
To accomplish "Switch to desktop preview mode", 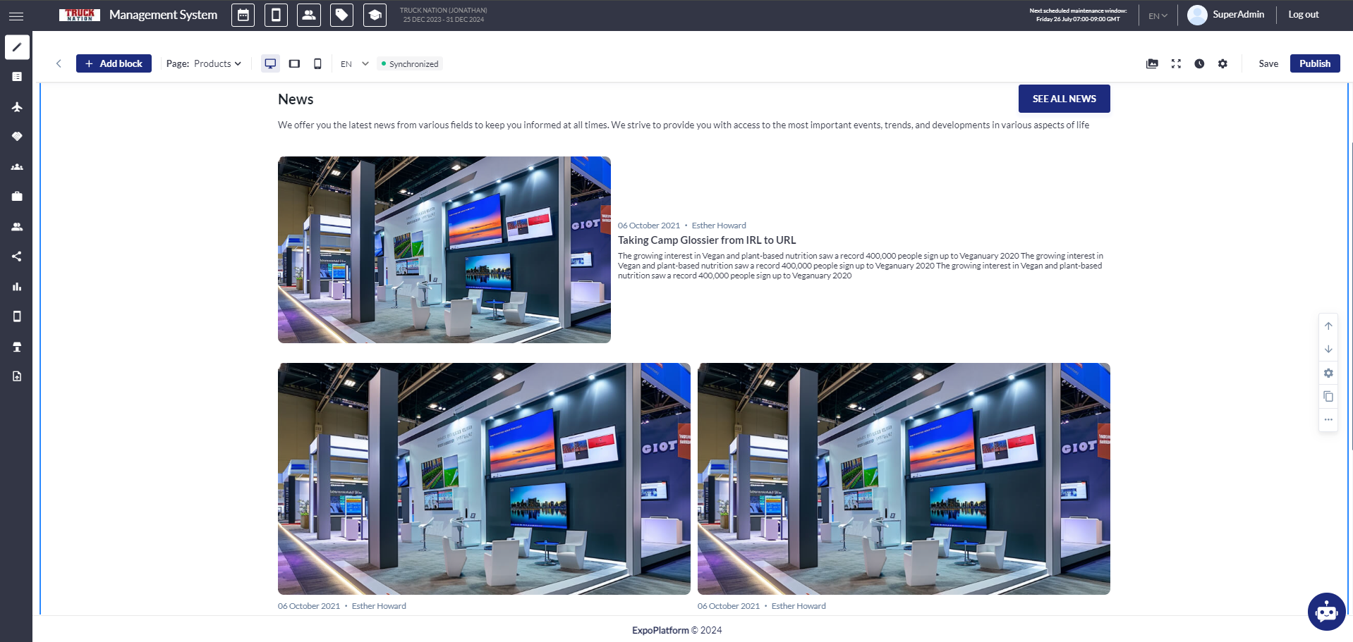I will click(x=270, y=63).
